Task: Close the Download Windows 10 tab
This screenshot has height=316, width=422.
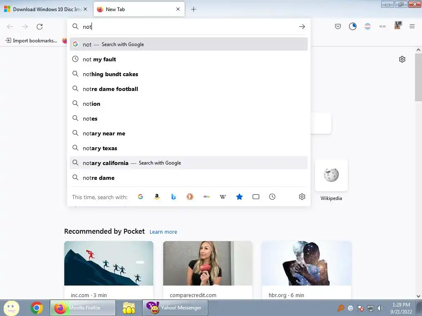Action: pyautogui.click(x=85, y=9)
